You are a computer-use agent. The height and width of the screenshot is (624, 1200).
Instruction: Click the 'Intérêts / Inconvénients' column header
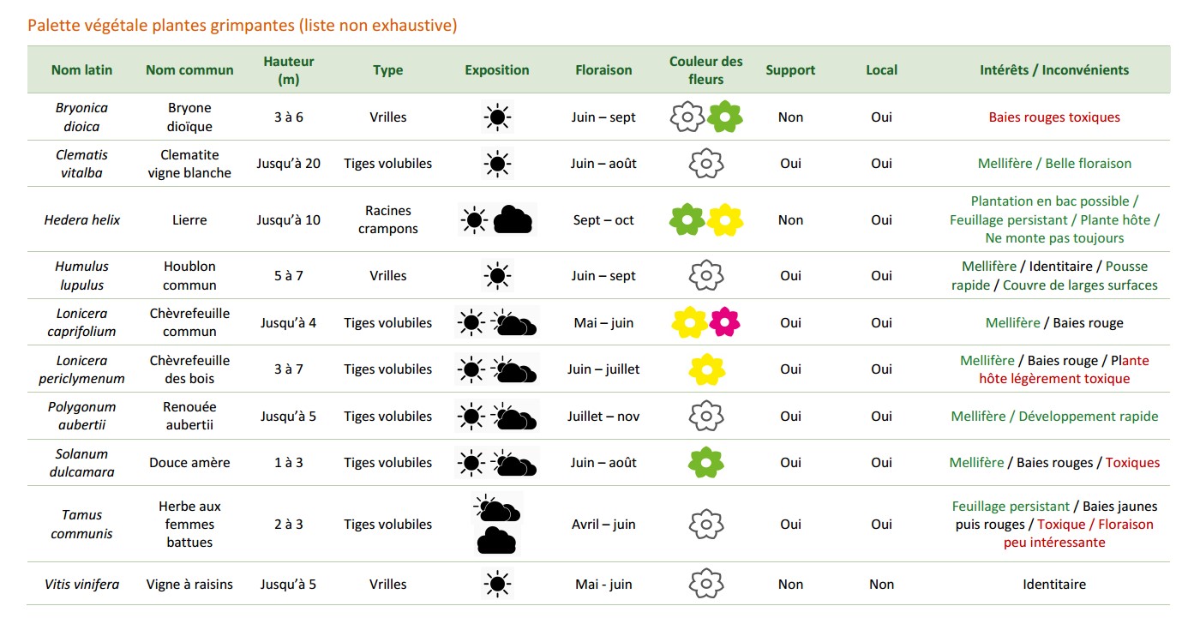click(1054, 70)
